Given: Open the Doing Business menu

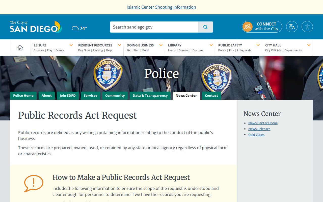Looking at the screenshot, I should tap(140, 45).
